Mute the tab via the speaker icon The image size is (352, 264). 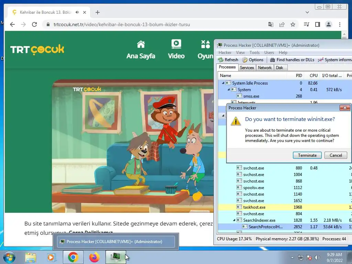pyautogui.click(x=77, y=12)
